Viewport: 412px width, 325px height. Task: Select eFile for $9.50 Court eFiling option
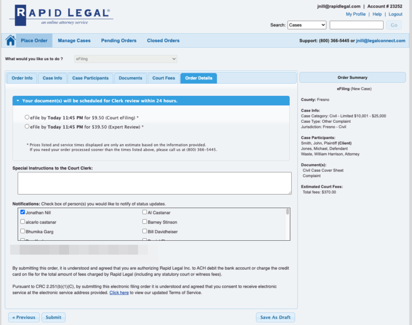pyautogui.click(x=27, y=117)
